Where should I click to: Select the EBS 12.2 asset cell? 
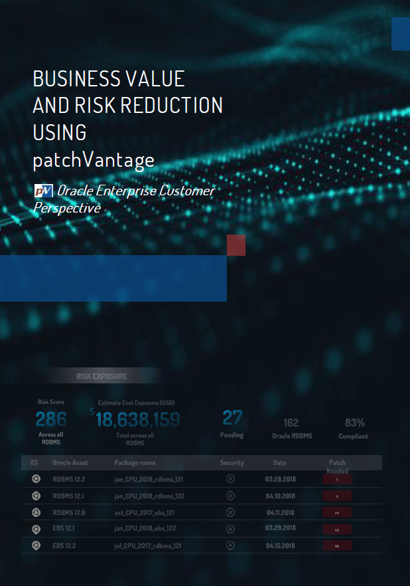[64, 545]
